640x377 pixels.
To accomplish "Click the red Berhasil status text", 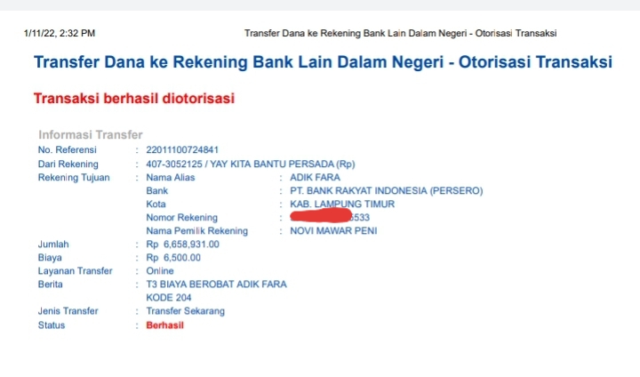I will point(165,325).
